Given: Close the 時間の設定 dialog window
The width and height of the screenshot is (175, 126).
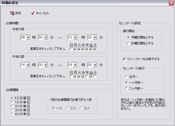Looking at the screenshot, I should [x=171, y=3].
